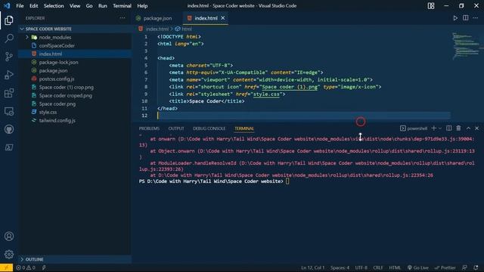Screen dimensions: 484x272
Task: Open notifications bell in status bar
Action: [x=476, y=267]
